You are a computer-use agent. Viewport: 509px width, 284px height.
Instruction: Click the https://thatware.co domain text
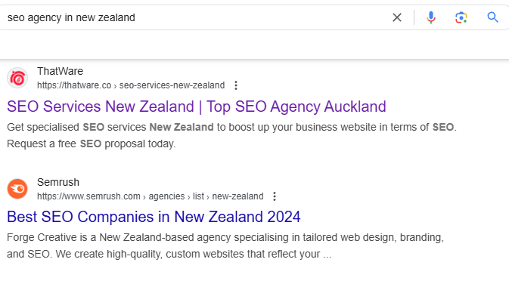[74, 85]
